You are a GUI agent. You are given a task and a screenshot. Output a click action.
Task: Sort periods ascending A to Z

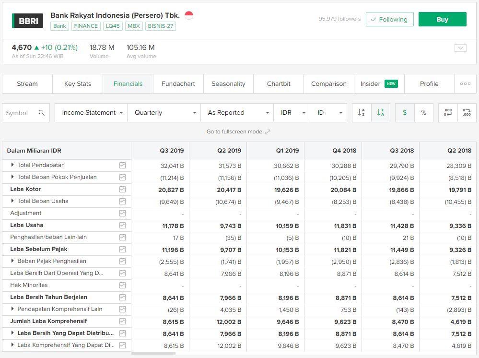(362, 112)
